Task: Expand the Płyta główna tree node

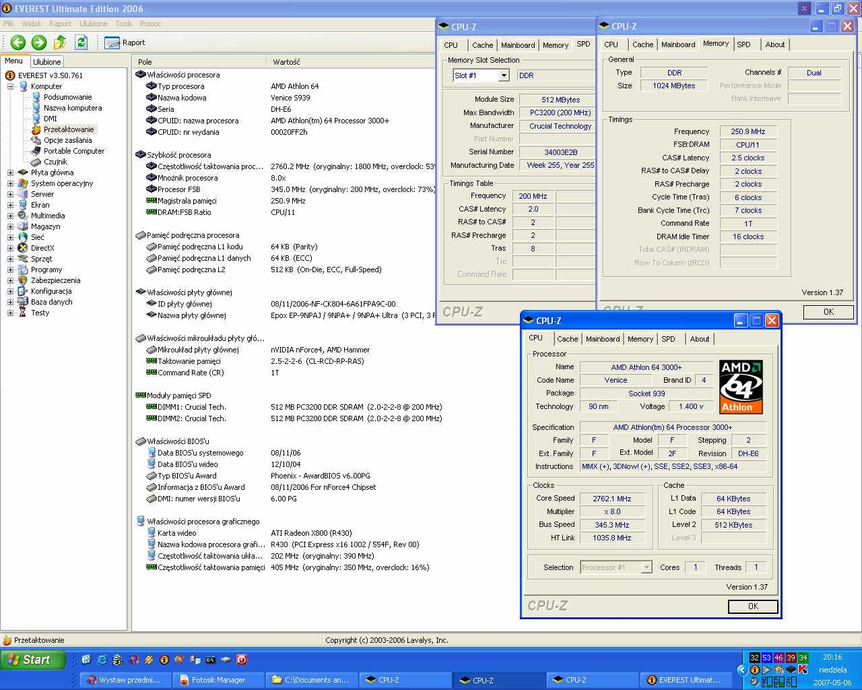Action: (x=10, y=172)
